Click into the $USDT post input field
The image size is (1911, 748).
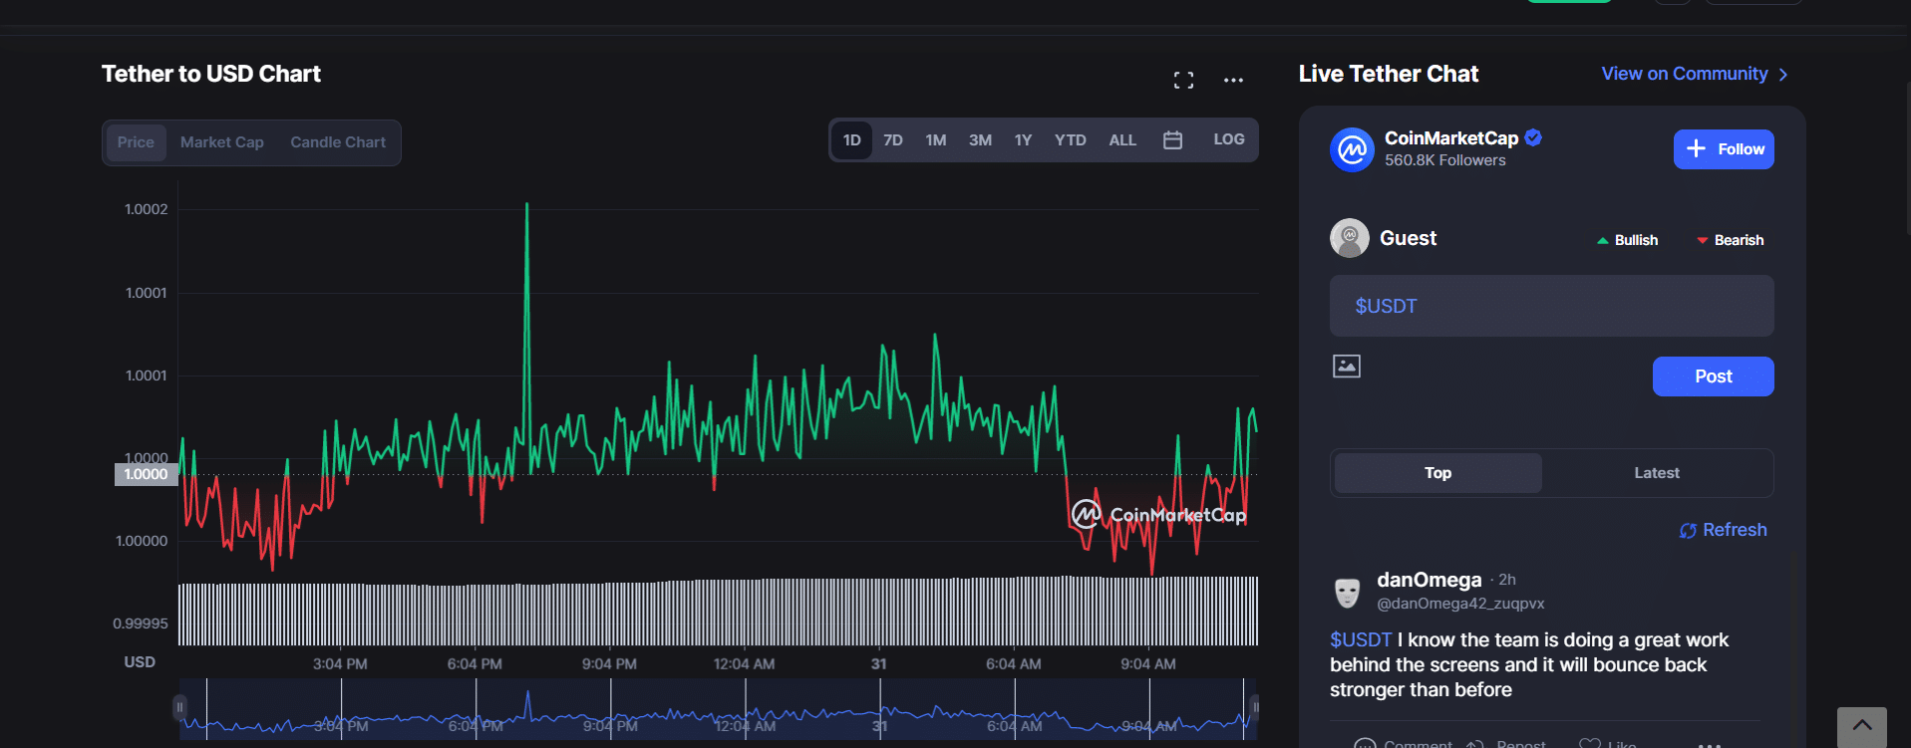point(1552,306)
